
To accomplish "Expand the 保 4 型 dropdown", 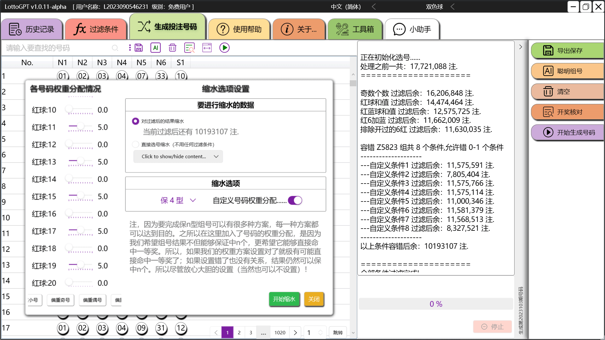I will click(178, 201).
